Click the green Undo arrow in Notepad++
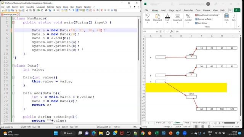Image resolution: width=244 pixels, height=137 pixels. [38, 10]
